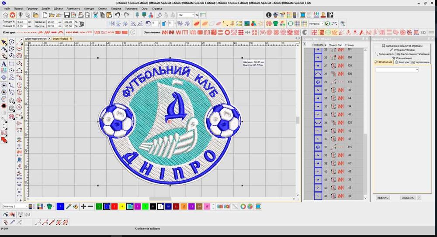This screenshot has width=437, height=237.
Task: Click the Ширина width input field
Action: click(x=52, y=22)
